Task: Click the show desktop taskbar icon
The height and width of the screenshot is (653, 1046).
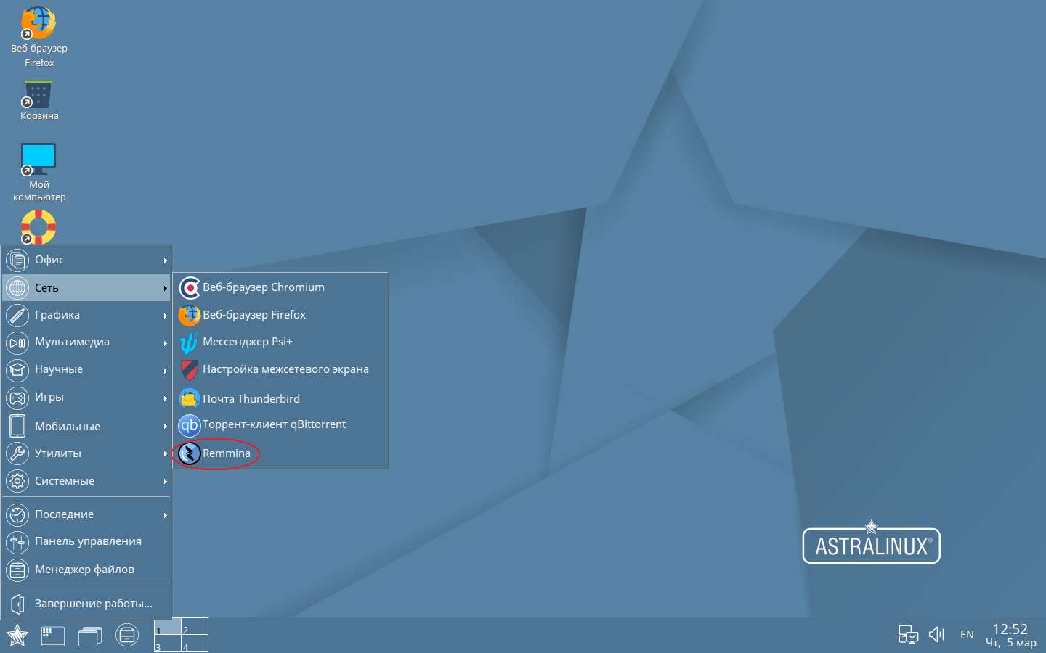Action: (53, 636)
